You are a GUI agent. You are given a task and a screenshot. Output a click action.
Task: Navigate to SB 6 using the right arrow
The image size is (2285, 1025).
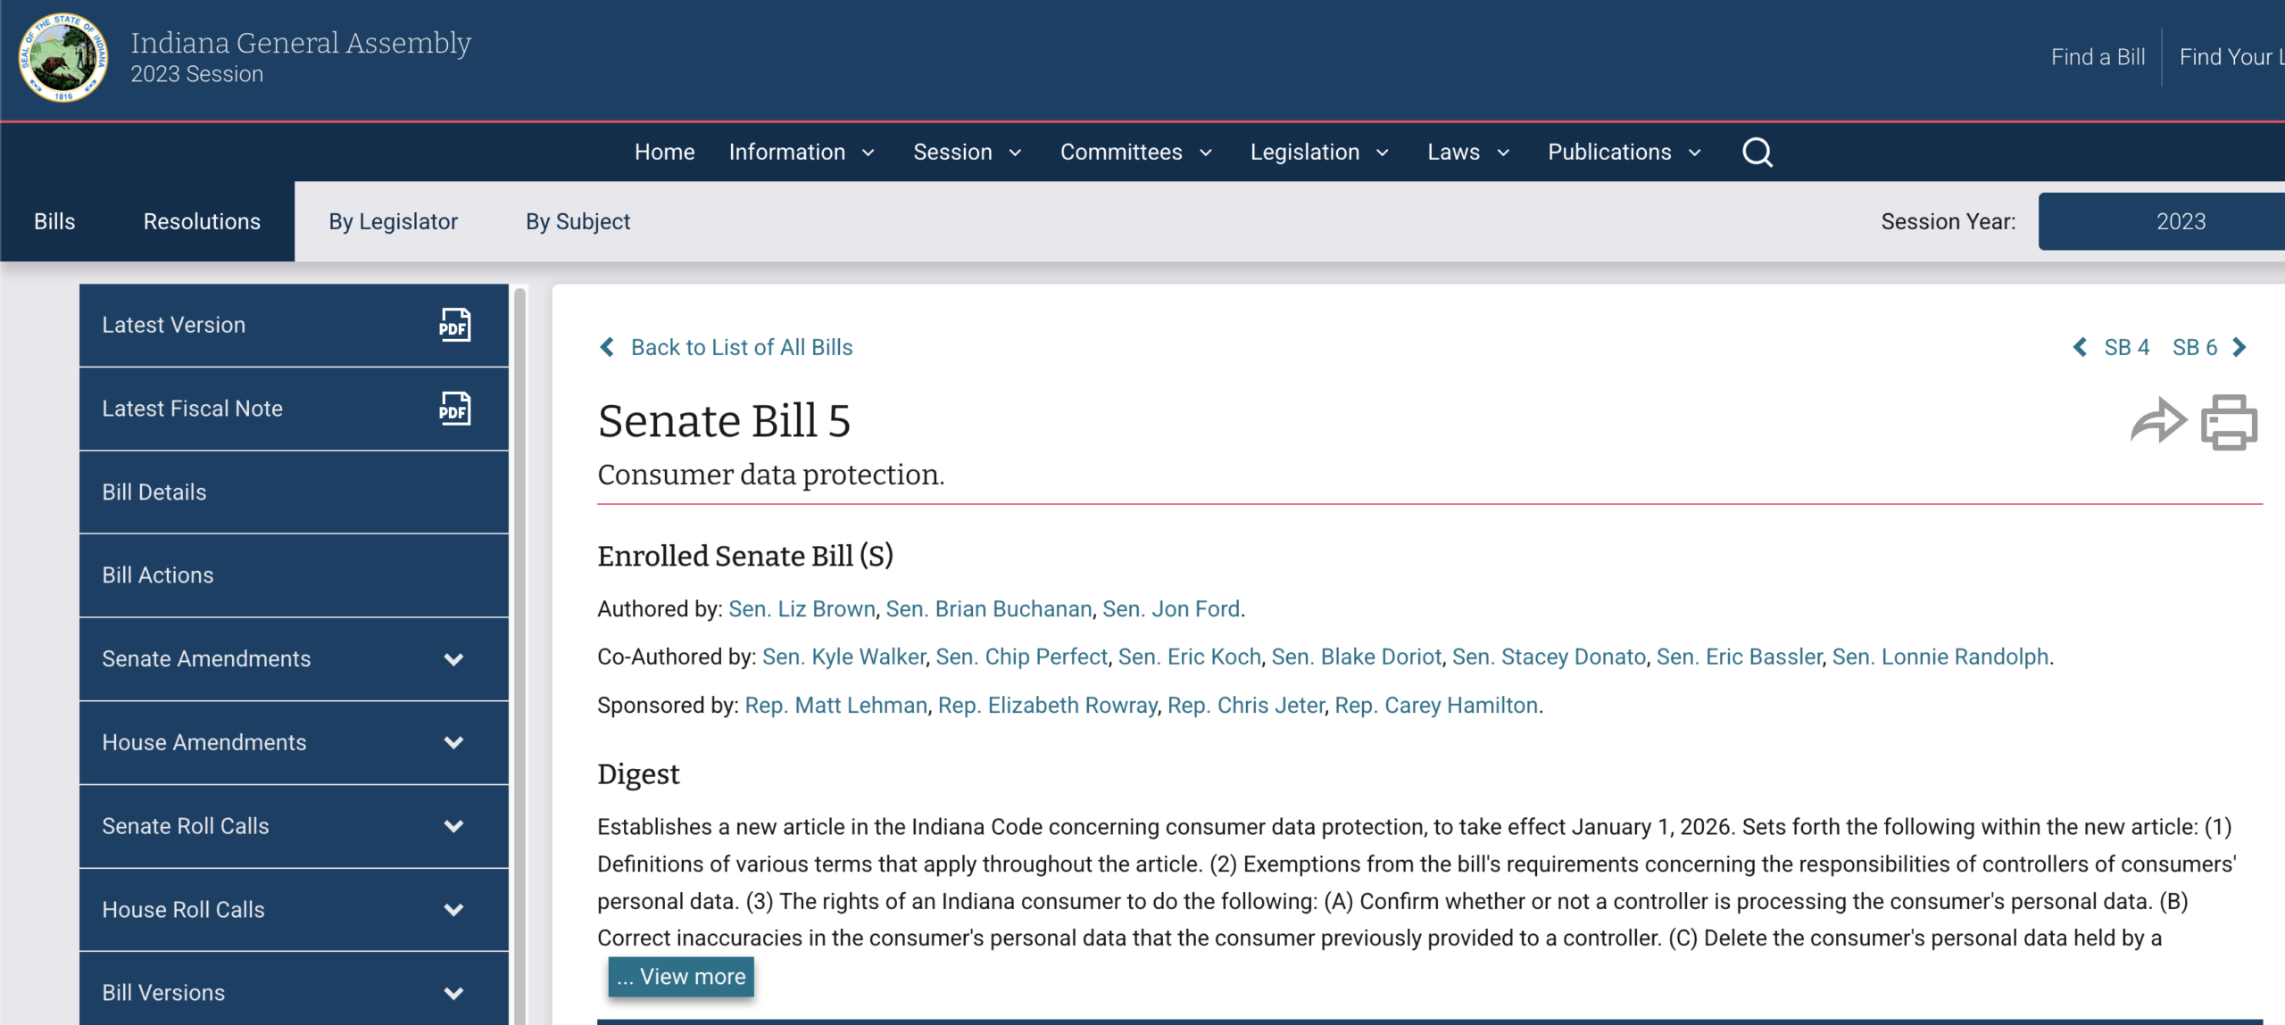point(2240,347)
